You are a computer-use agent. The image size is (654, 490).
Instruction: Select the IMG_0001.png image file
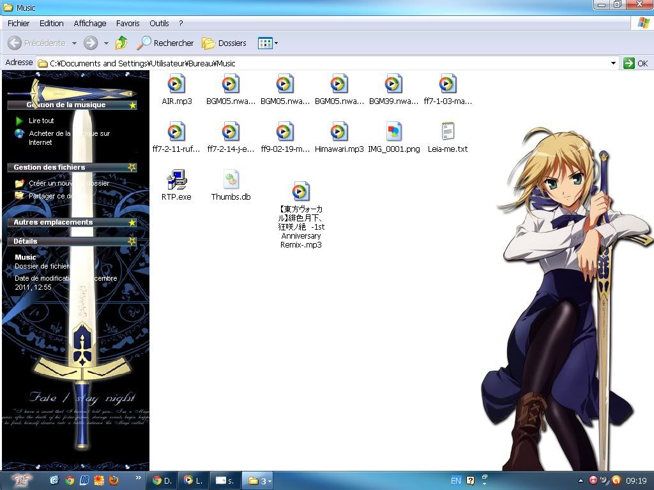point(393,131)
